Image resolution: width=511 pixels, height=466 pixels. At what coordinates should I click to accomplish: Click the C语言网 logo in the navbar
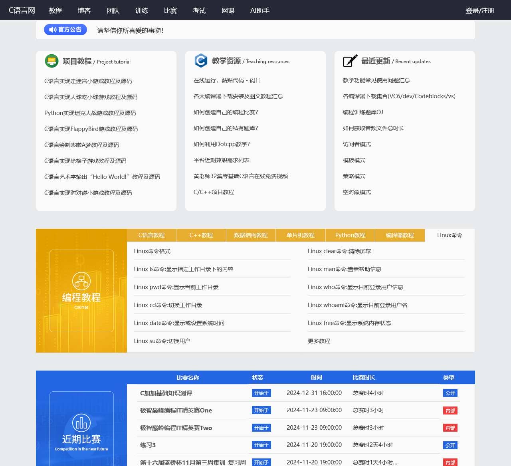[x=22, y=10]
